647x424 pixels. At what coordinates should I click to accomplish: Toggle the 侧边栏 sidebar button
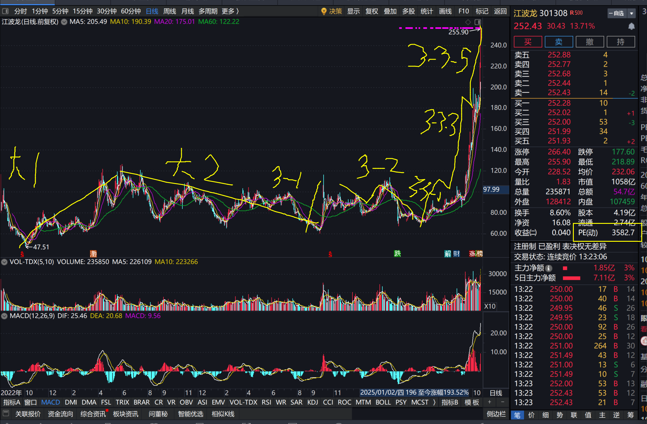pos(496,414)
